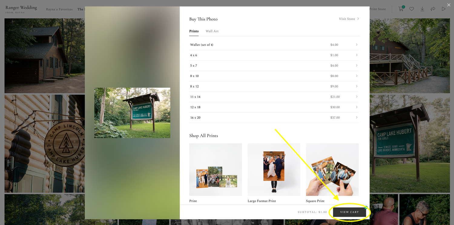The height and width of the screenshot is (225, 454).
Task: Expand the 12 x 18 print option
Action: pyautogui.click(x=274, y=107)
